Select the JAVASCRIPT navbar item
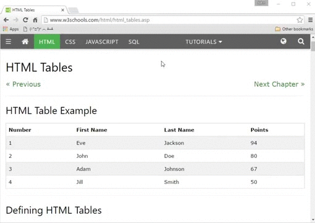This screenshot has height=223, width=315. point(102,42)
